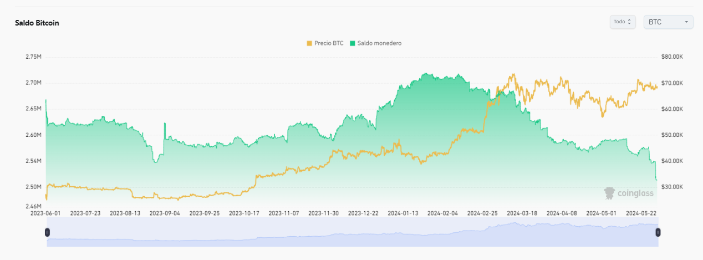Click the $80.00K right axis label
The image size is (703, 260).
coord(672,57)
